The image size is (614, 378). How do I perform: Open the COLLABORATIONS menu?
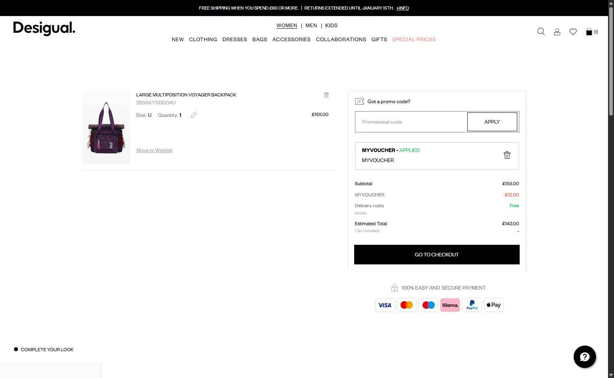coord(341,40)
